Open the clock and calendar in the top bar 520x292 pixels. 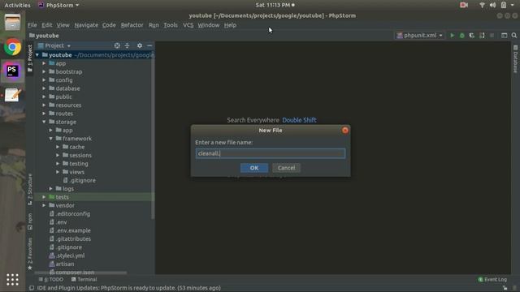[275, 5]
